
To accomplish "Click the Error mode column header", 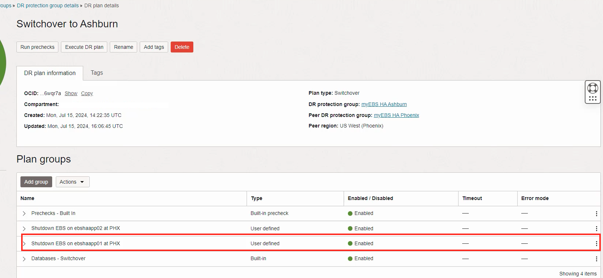I will 535,198.
